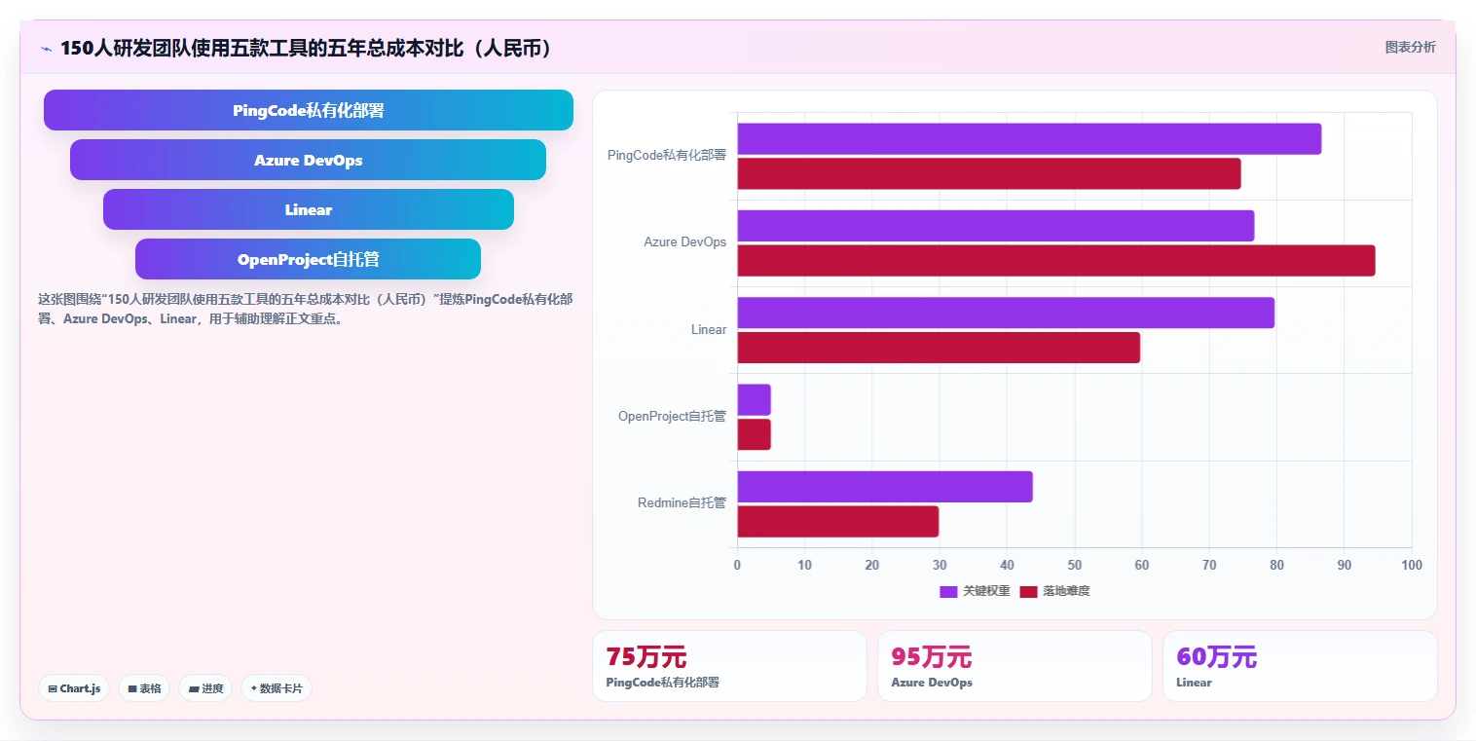This screenshot has height=741, width=1476.
Task: Toggle the 关键权重 legend item
Action: (x=975, y=591)
